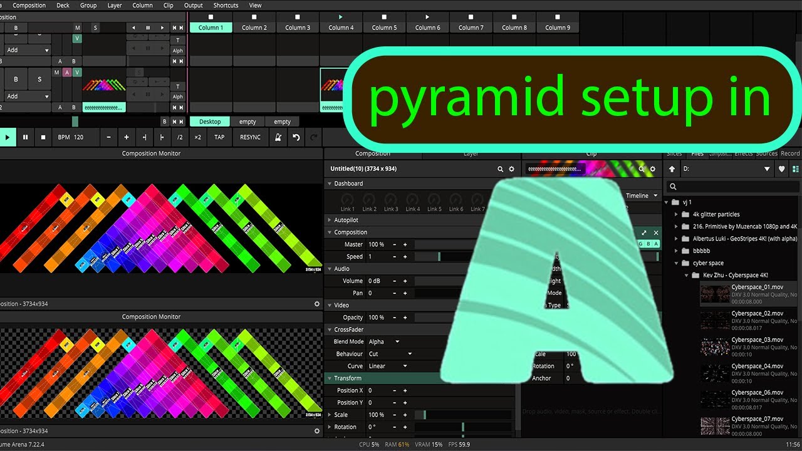Adjust the Transform Scale slider
The image size is (802, 451).
point(462,415)
